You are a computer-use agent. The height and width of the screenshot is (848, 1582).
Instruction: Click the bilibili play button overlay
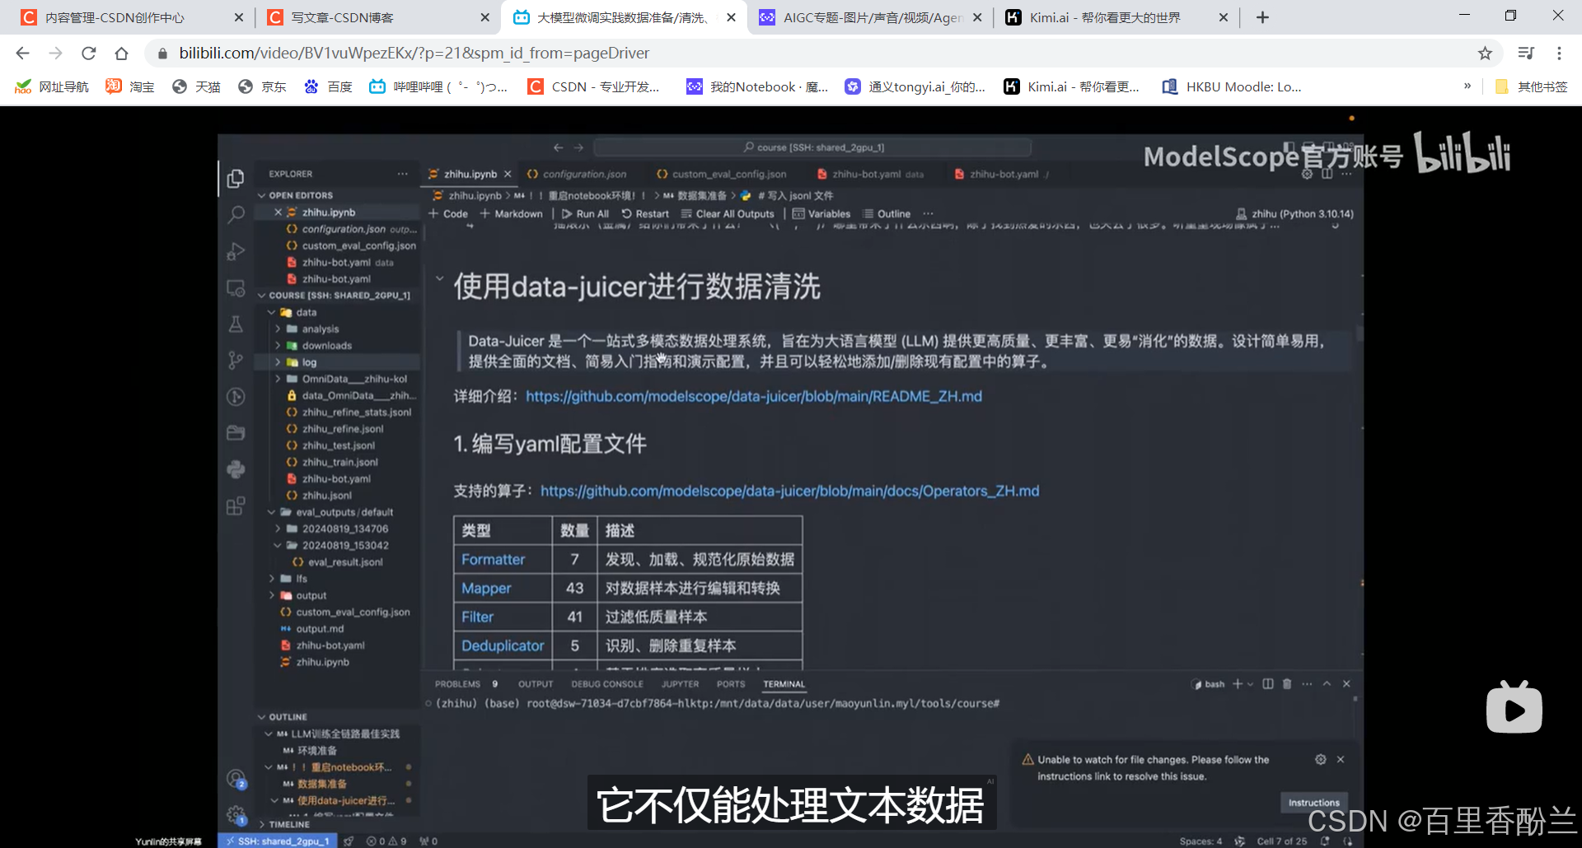coord(1514,708)
